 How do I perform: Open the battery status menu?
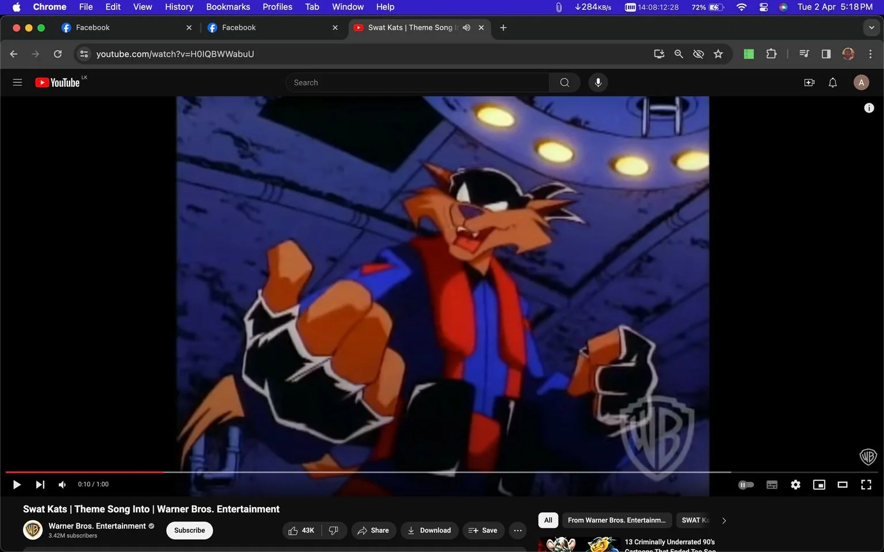click(708, 7)
